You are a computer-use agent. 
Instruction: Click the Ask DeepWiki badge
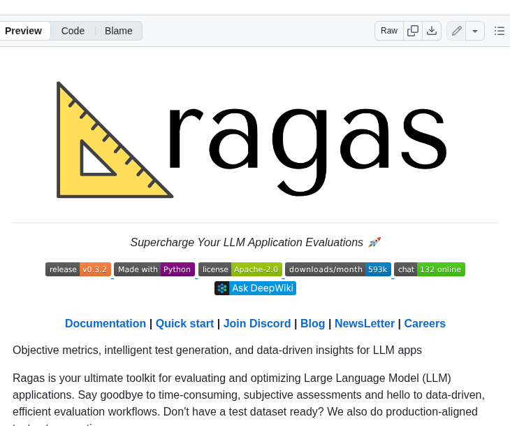tap(255, 288)
